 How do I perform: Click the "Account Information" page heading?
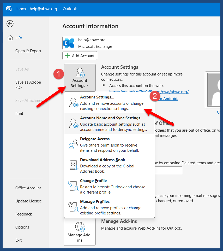pyautogui.click(x=90, y=26)
